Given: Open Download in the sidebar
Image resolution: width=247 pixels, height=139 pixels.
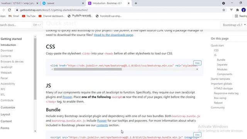Looking at the screenshot, I should coord(7,51).
